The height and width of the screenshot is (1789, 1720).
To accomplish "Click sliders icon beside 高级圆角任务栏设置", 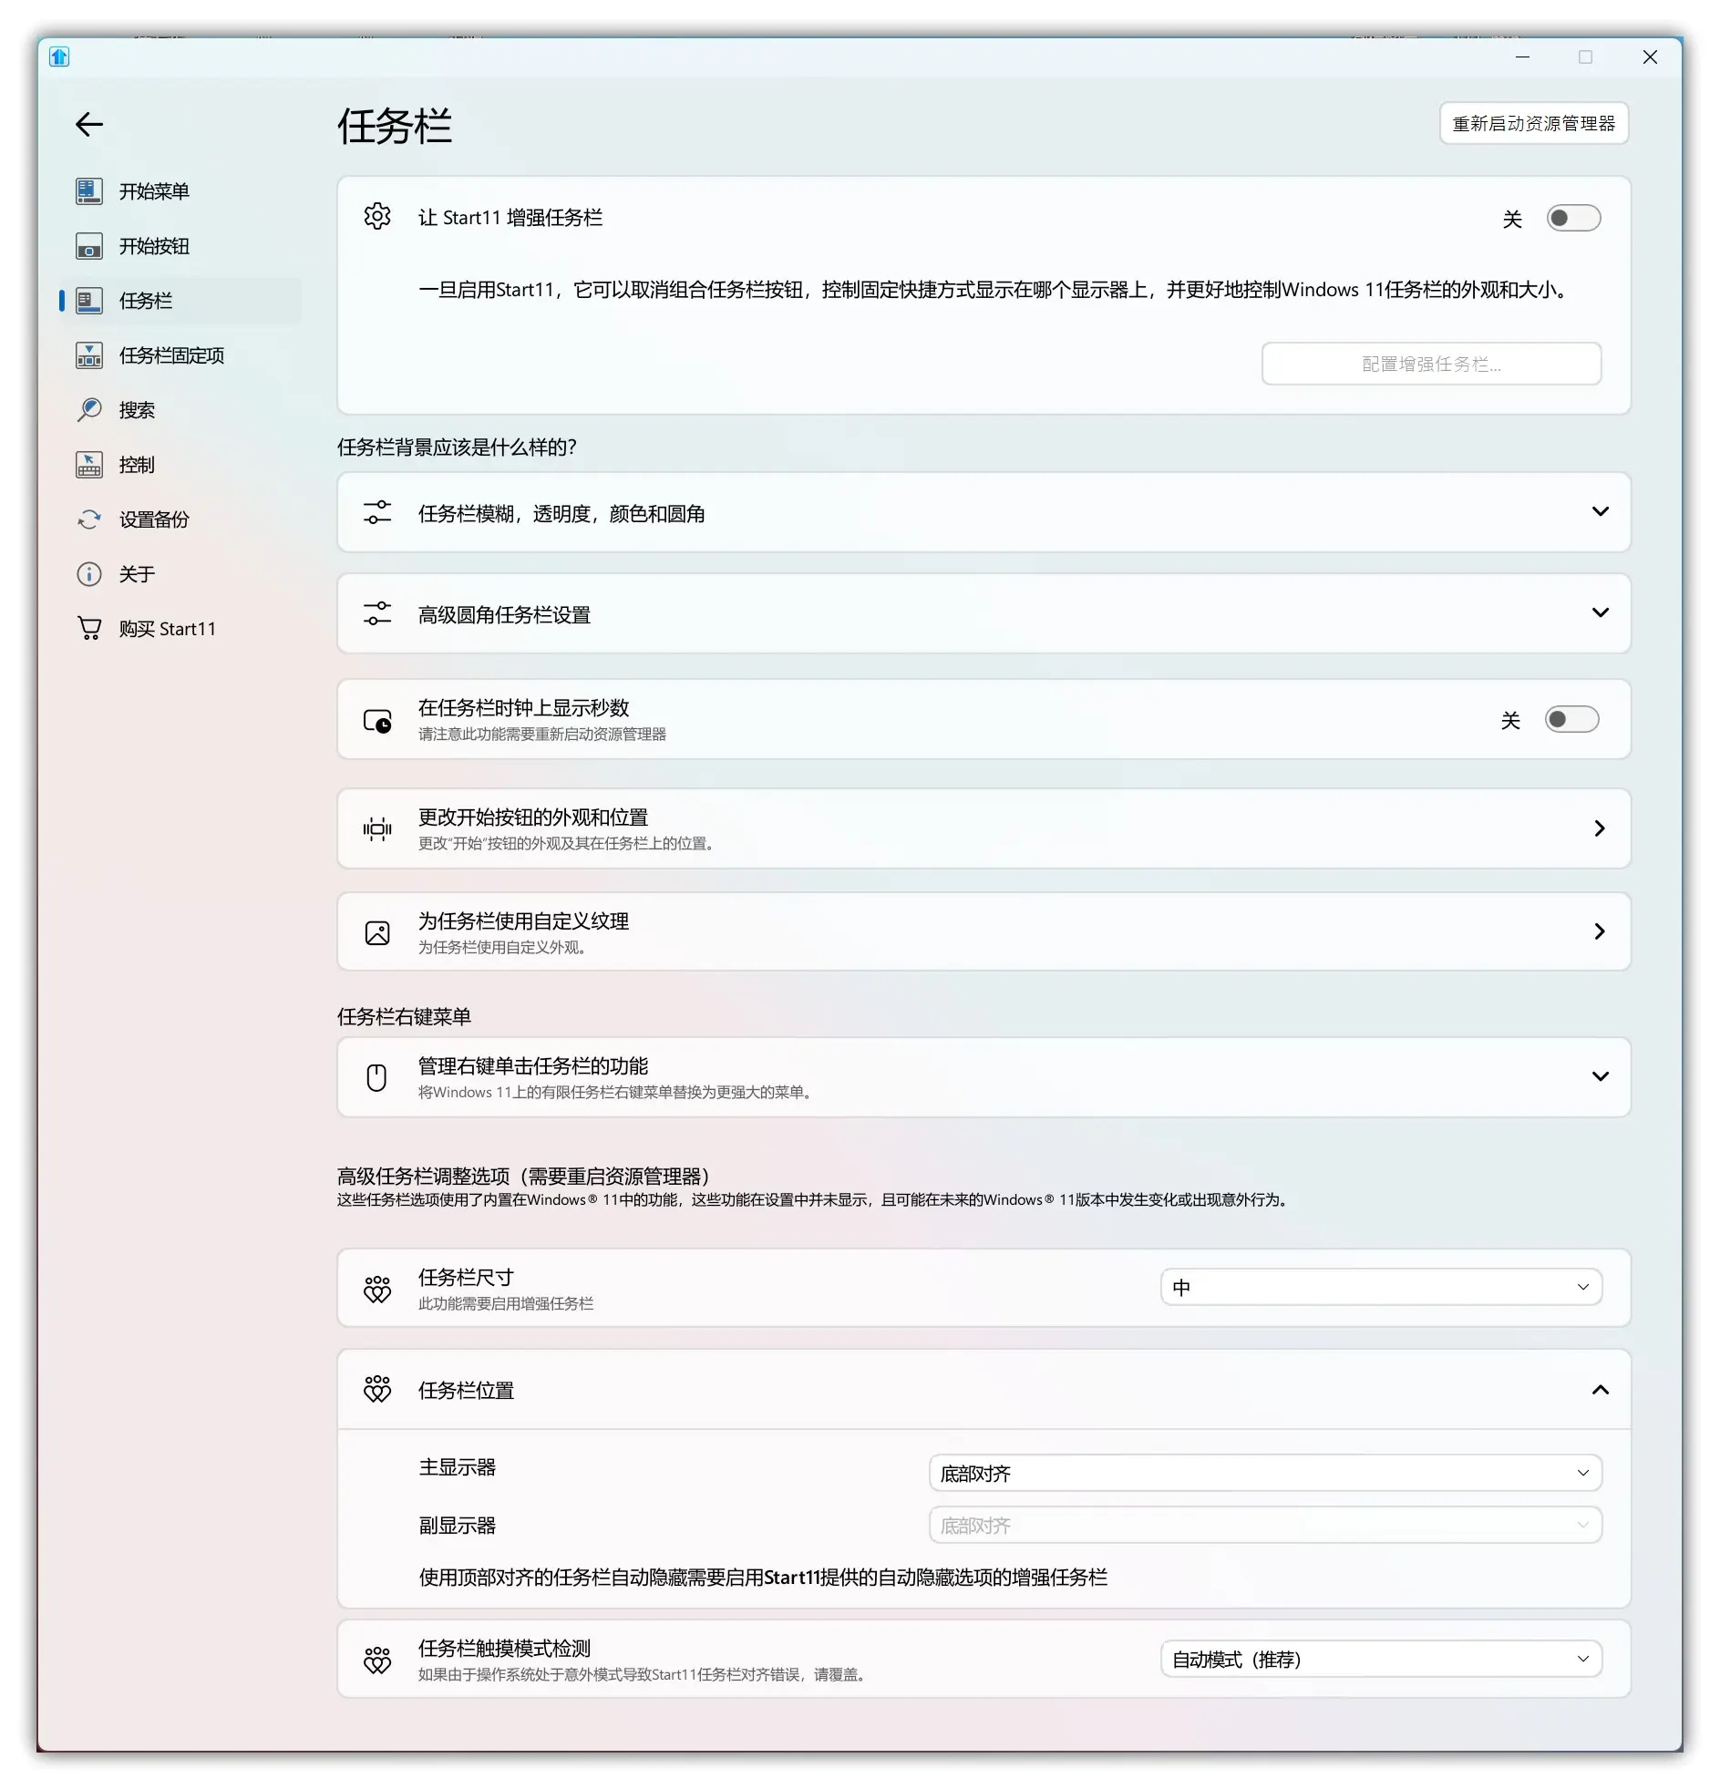I will pos(377,613).
